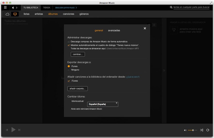Click the forward navigation arrow
This screenshot has width=214, height=138.
click(17, 8)
